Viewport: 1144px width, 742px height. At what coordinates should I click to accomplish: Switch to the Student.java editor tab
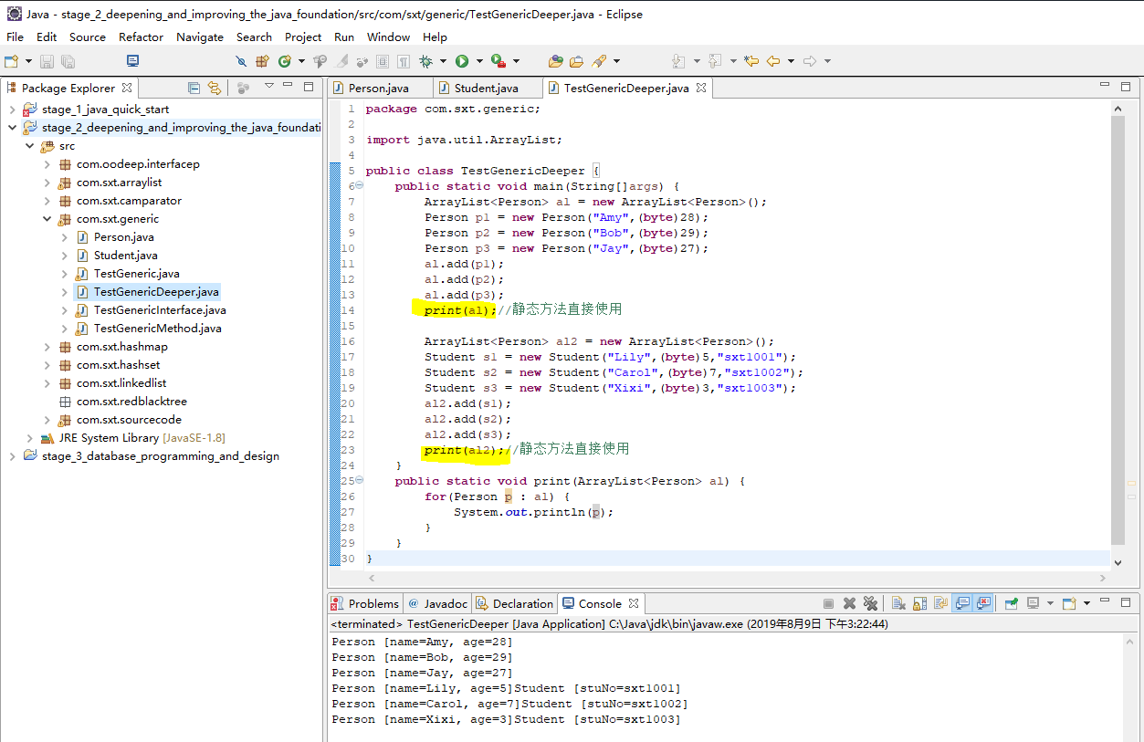[486, 88]
